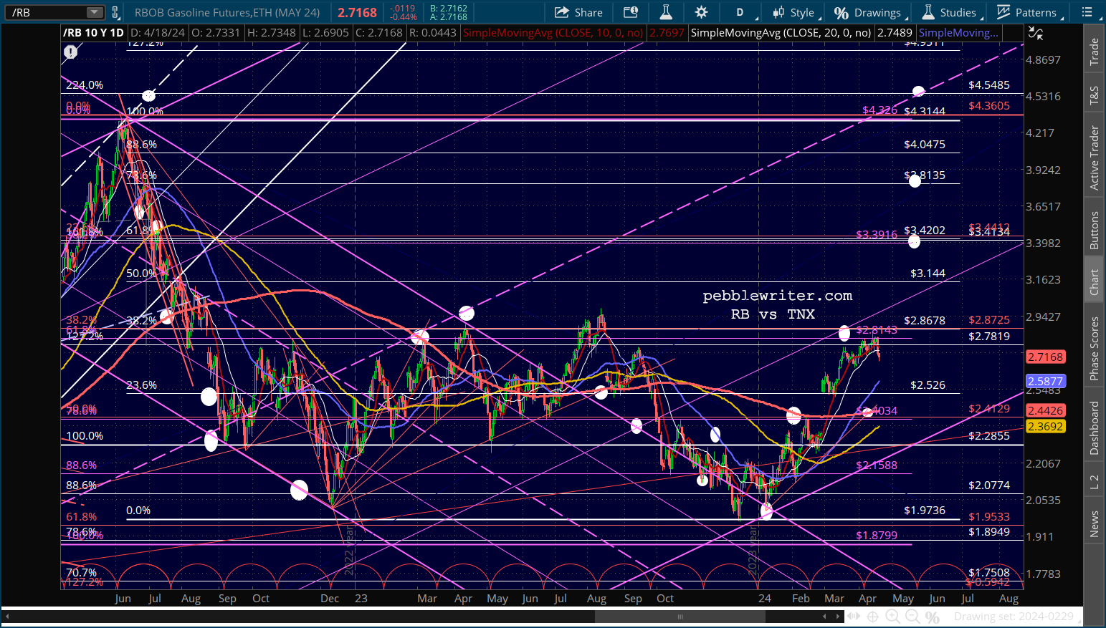Open the Active Trader sidebar tab

(x=1095, y=158)
